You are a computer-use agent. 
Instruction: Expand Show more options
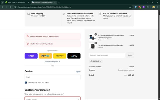52,62
